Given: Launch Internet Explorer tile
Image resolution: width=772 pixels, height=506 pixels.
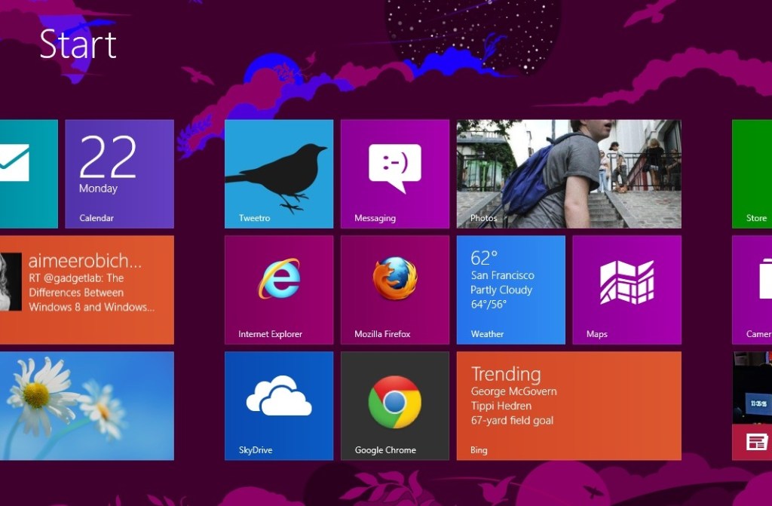Looking at the screenshot, I should (279, 290).
